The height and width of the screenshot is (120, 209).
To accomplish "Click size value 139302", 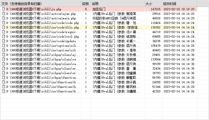I will [155, 27].
